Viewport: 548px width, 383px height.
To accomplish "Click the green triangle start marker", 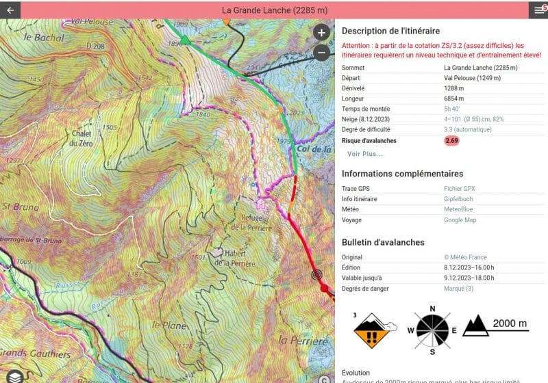I will (x=184, y=40).
